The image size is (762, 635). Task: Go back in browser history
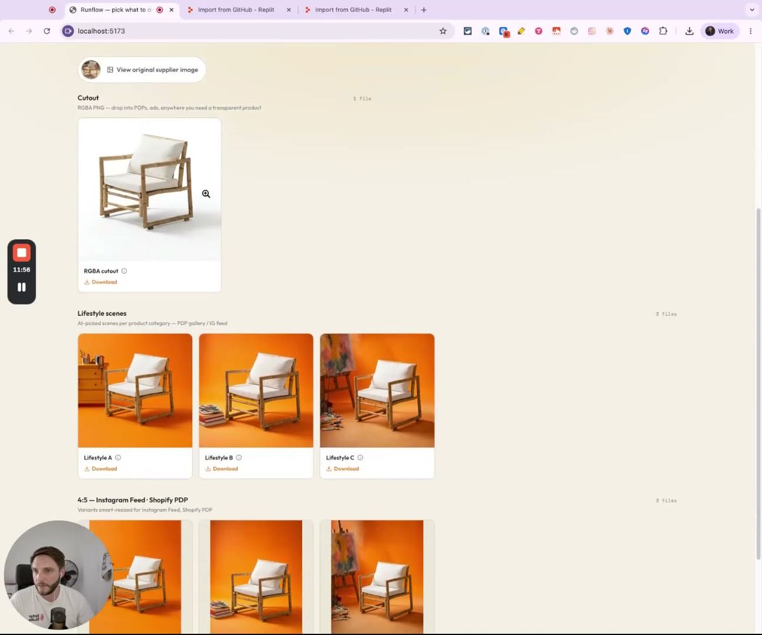(x=11, y=31)
